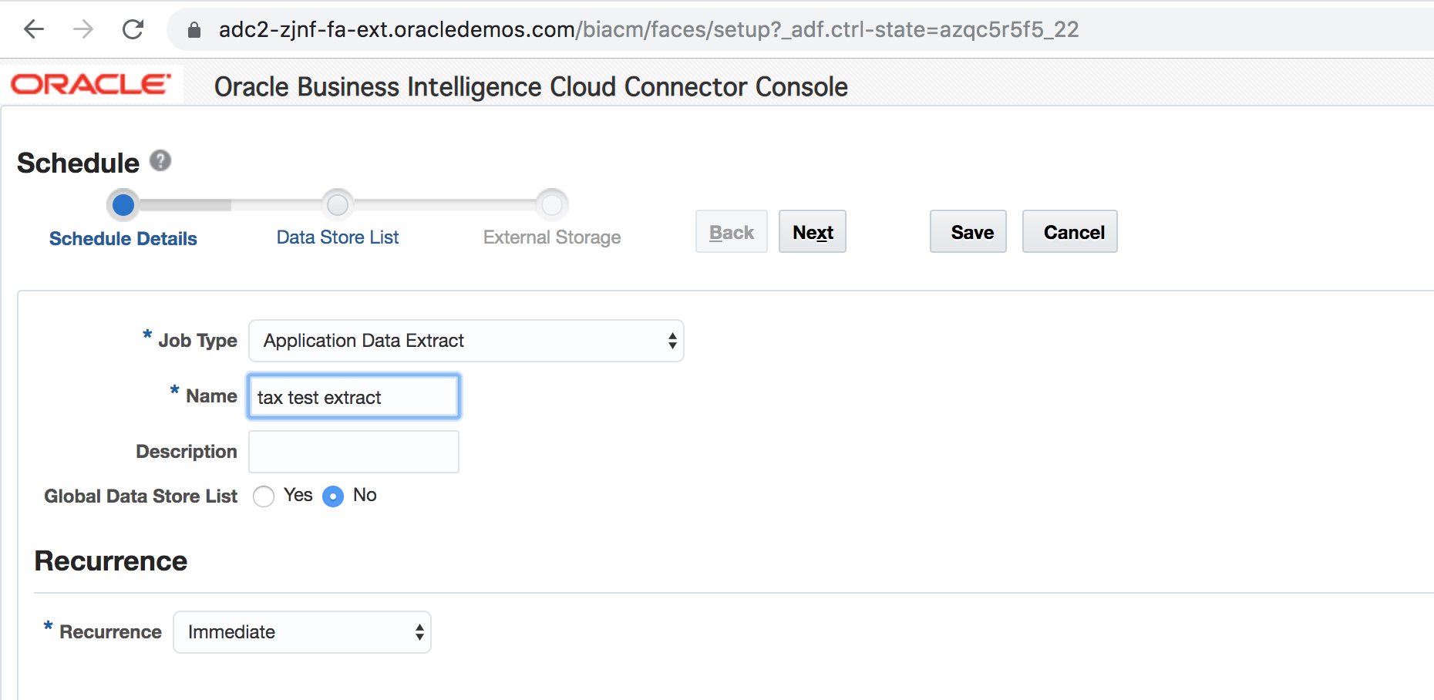Open the Schedule help question mark icon
Image resolution: width=1434 pixels, height=700 pixels.
[x=160, y=160]
